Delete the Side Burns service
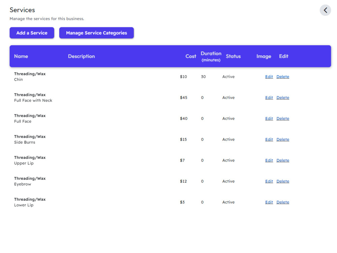337x253 pixels. click(283, 139)
